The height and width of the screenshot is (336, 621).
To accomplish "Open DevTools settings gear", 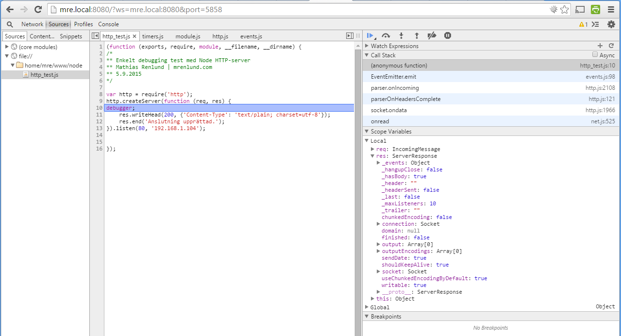I will 611,24.
